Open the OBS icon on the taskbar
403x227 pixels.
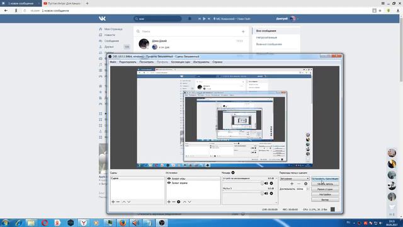pyautogui.click(x=162, y=223)
